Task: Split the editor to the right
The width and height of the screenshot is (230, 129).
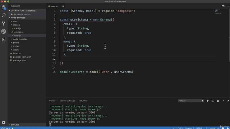Action: pos(223,6)
